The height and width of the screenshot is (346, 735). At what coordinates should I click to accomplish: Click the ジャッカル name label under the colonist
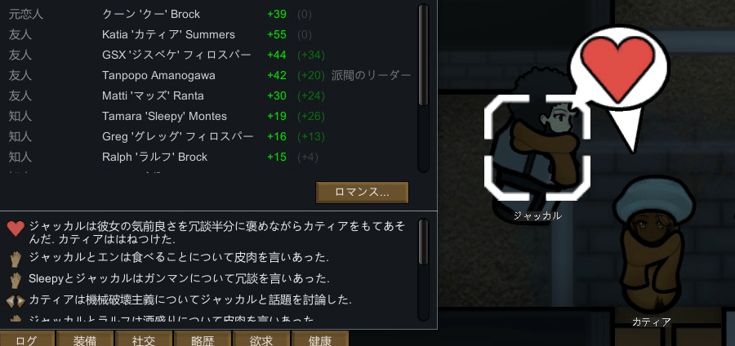pos(537,215)
